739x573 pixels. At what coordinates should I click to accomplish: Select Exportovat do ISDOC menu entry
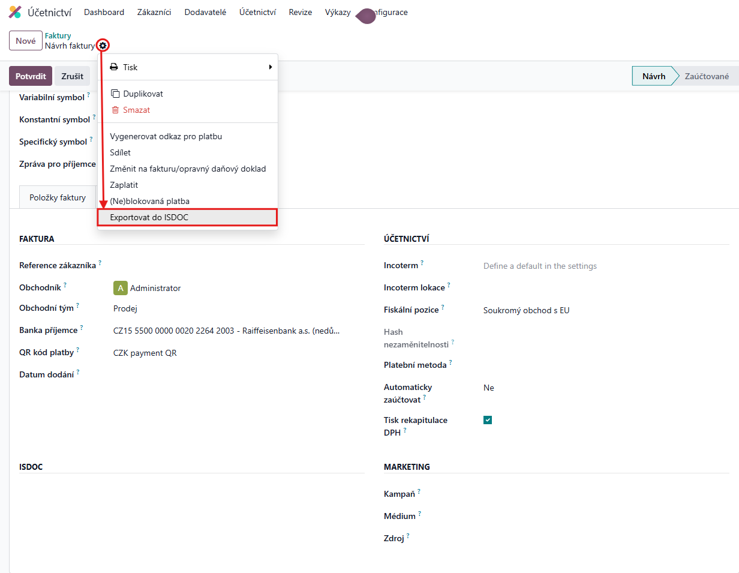coord(187,217)
